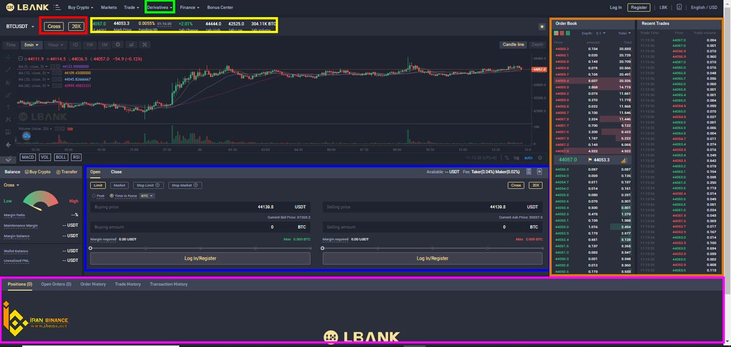This screenshot has width=731, height=347.
Task: Select the prediction measure tool
Action: coord(9,132)
